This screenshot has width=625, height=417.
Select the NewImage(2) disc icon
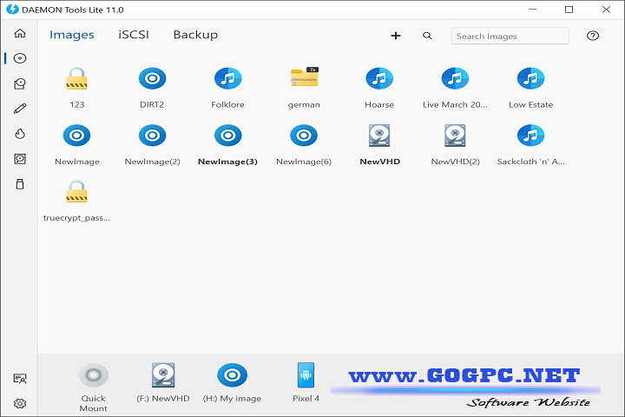(x=152, y=145)
